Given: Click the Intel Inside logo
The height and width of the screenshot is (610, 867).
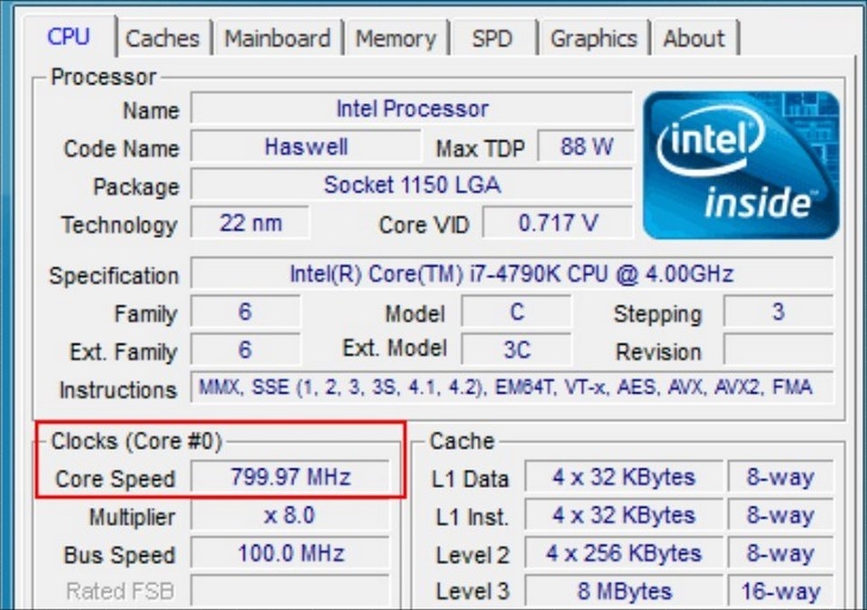Looking at the screenshot, I should pos(741,164).
